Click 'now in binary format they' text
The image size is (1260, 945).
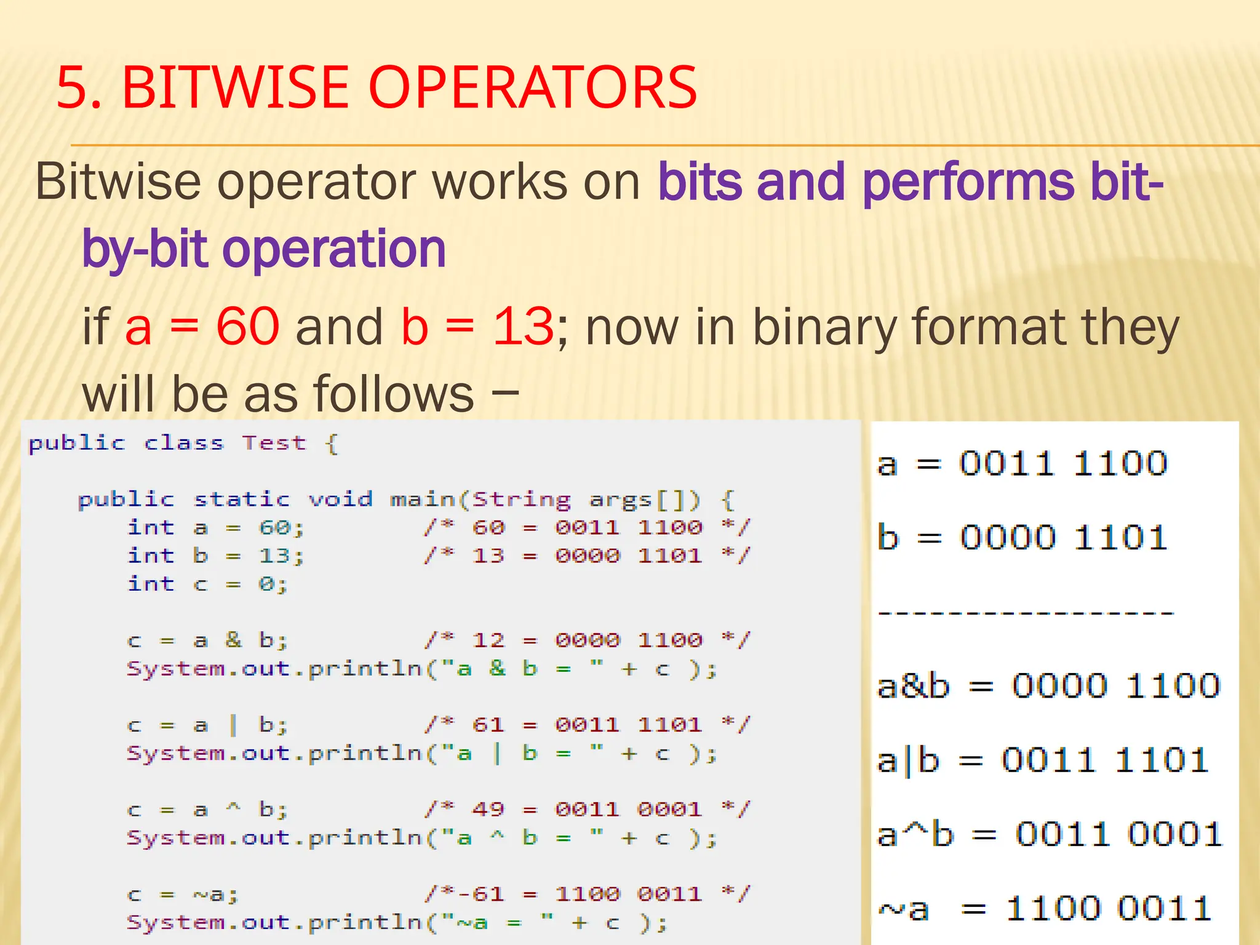882,329
